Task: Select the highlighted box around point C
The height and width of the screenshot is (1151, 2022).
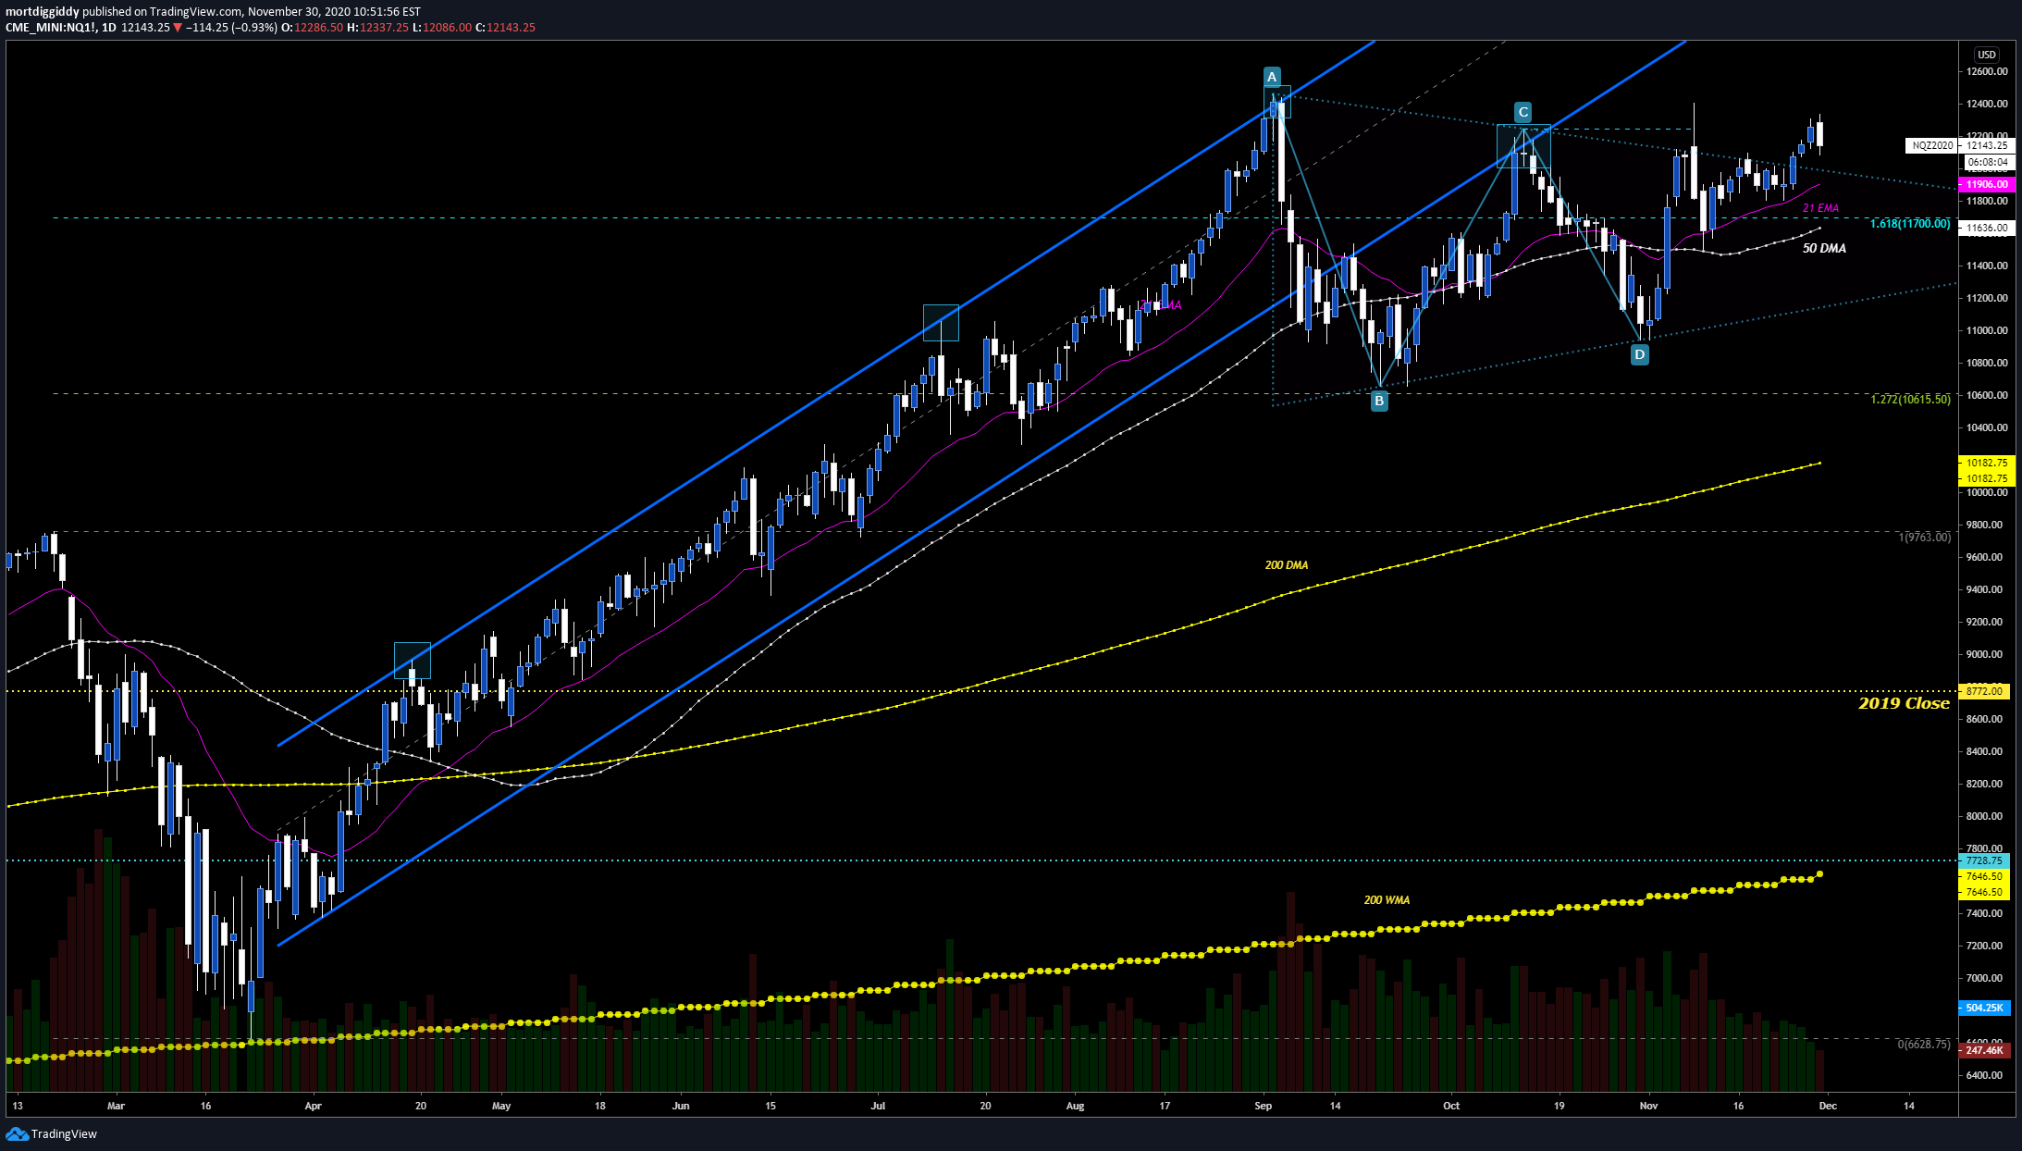Action: point(1523,146)
